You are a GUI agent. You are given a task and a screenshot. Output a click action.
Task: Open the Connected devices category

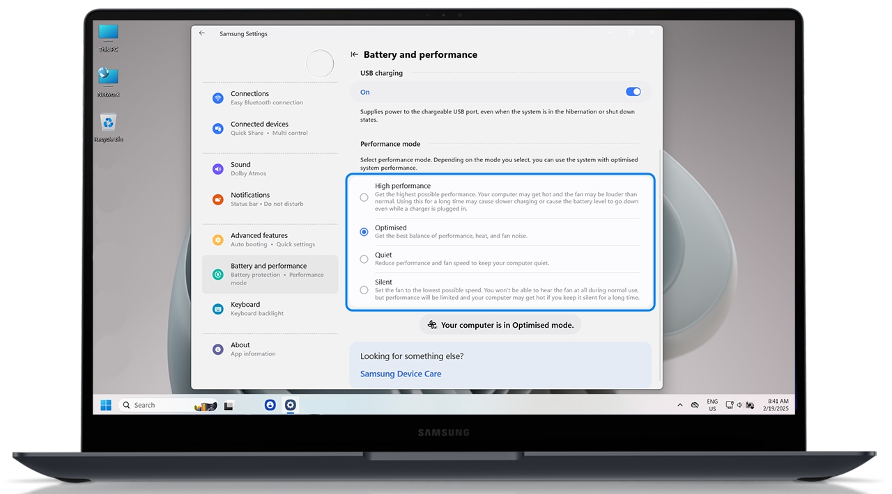point(270,129)
